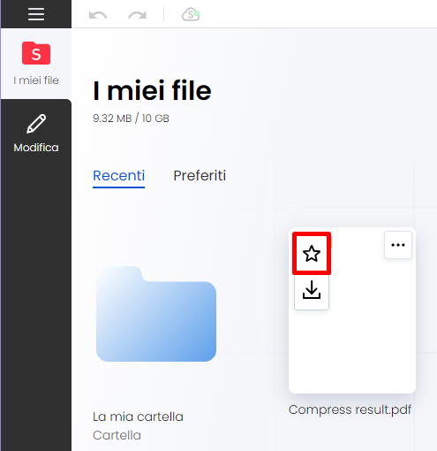
Task: Click the La mia cartella folder name
Action: pyautogui.click(x=138, y=417)
